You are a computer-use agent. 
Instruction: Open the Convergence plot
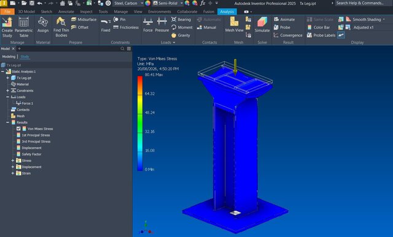tap(288, 36)
